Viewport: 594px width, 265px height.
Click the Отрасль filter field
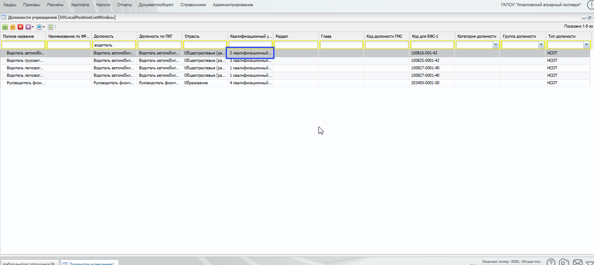click(205, 45)
